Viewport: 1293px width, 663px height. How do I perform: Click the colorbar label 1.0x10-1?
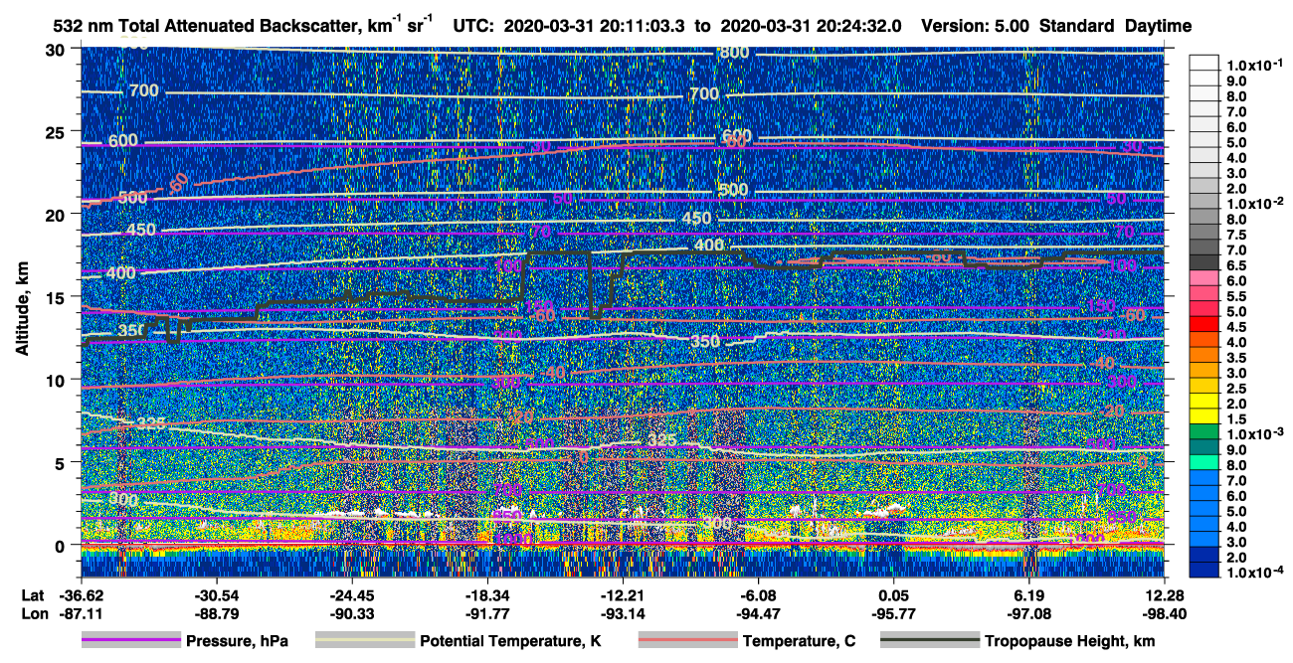click(1256, 64)
